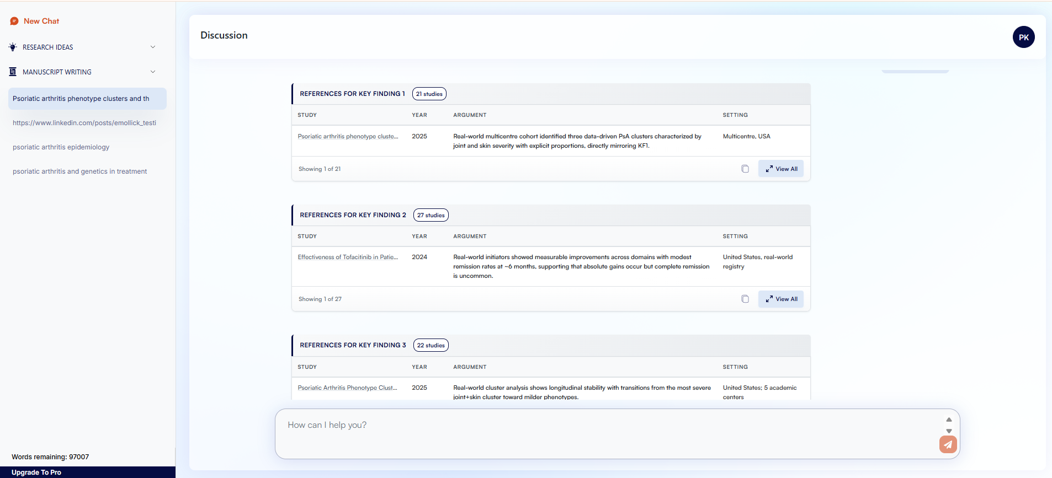Click Upgrade To Pro button
The image size is (1052, 478).
pyautogui.click(x=88, y=472)
